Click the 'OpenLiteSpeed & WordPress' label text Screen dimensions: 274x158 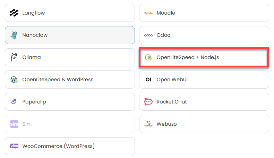tap(58, 80)
